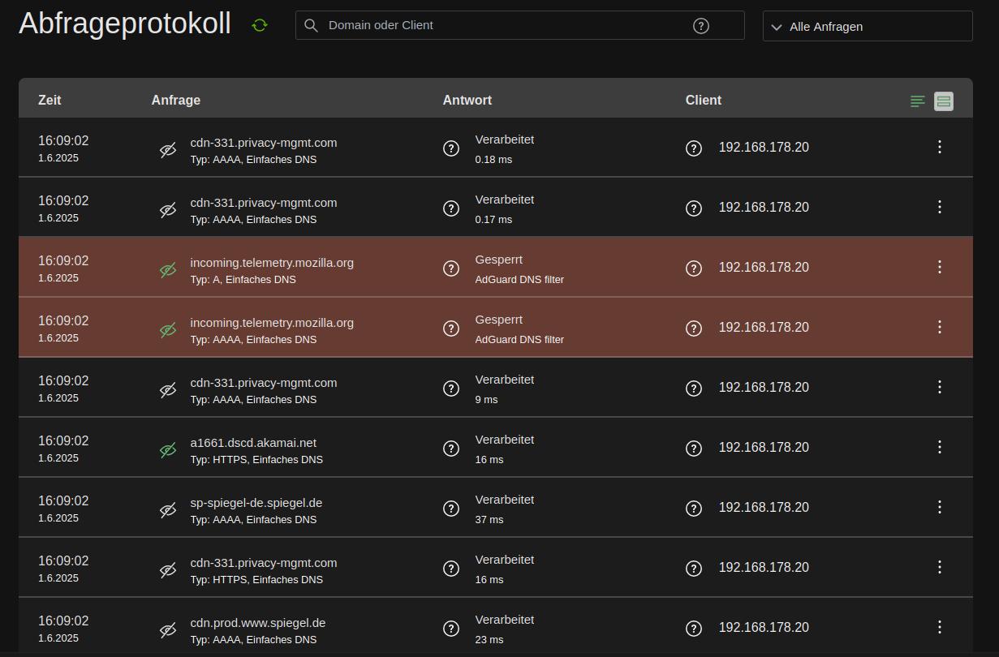This screenshot has height=657, width=999.
Task: Click the 37 ms response time
Action: point(489,520)
